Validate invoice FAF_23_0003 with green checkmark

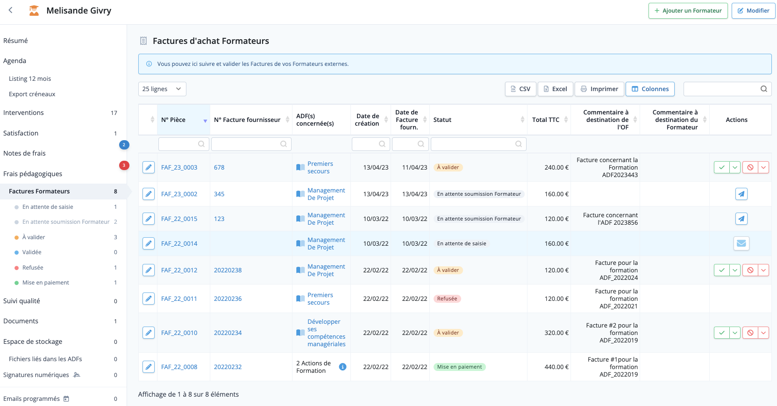(x=722, y=167)
